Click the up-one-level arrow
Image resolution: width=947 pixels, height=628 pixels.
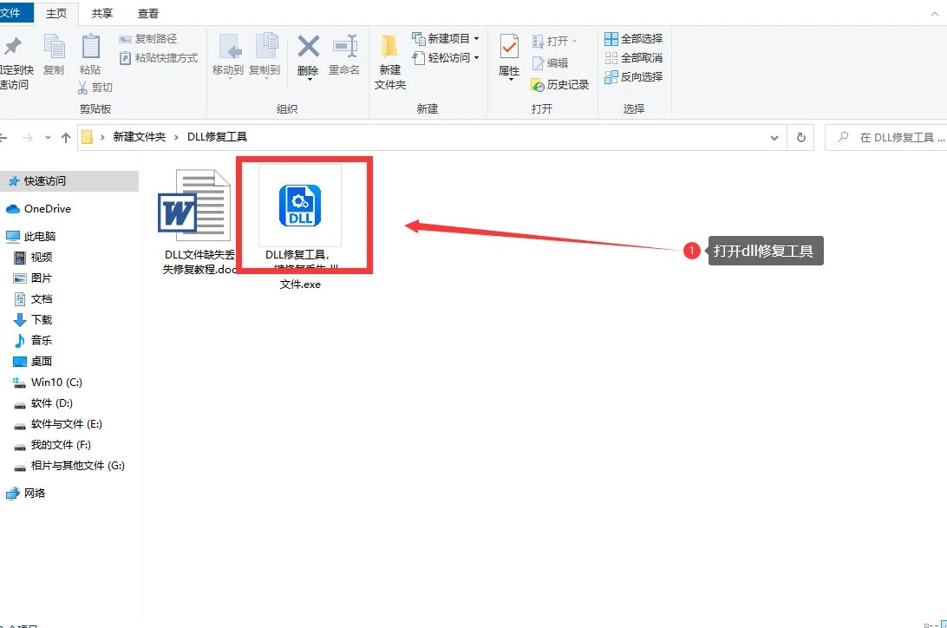point(66,138)
